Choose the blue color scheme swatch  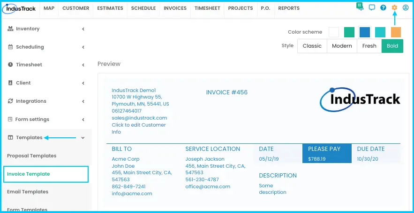click(365, 32)
